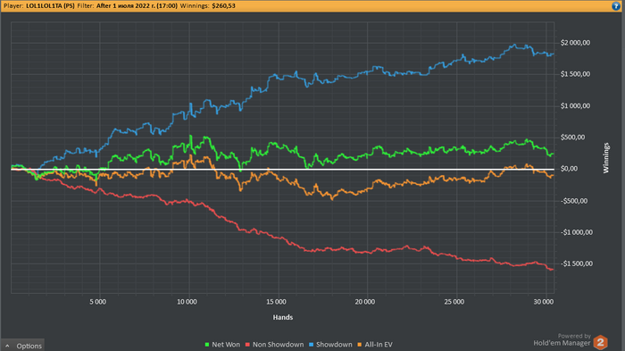Click the 5 000 hands axis label
Screen dimensions: 625x351
(x=97, y=302)
